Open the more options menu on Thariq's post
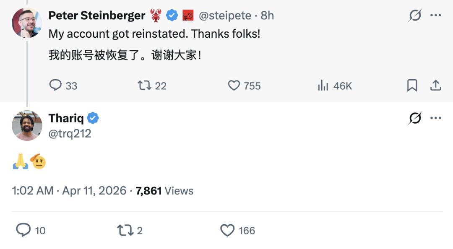Screen dimensions: 453x249 pos(436,118)
